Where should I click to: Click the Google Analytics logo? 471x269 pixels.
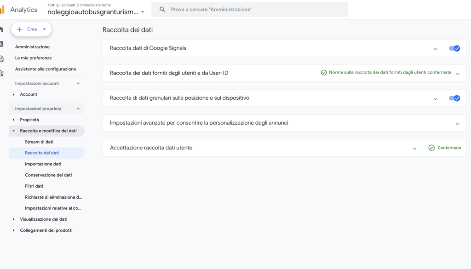coord(2,10)
